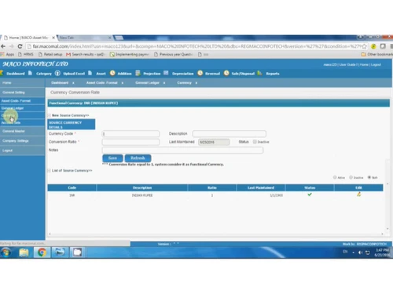Click the Description input field
The image size is (393, 294).
pos(230,134)
